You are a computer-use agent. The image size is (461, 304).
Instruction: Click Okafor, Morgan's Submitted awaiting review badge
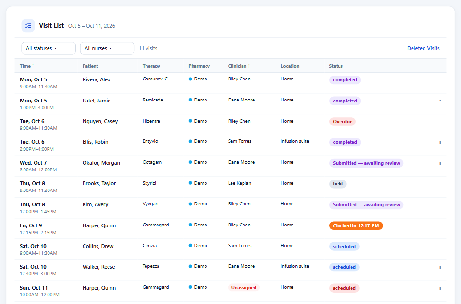click(x=366, y=163)
